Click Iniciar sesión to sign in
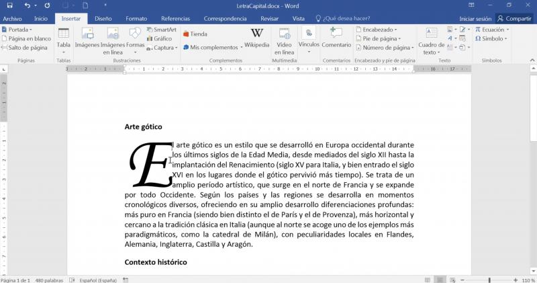The image size is (537, 283). tap(475, 19)
